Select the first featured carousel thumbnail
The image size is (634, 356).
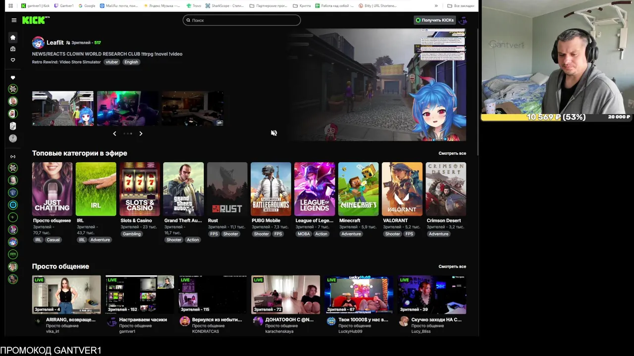coord(63,108)
